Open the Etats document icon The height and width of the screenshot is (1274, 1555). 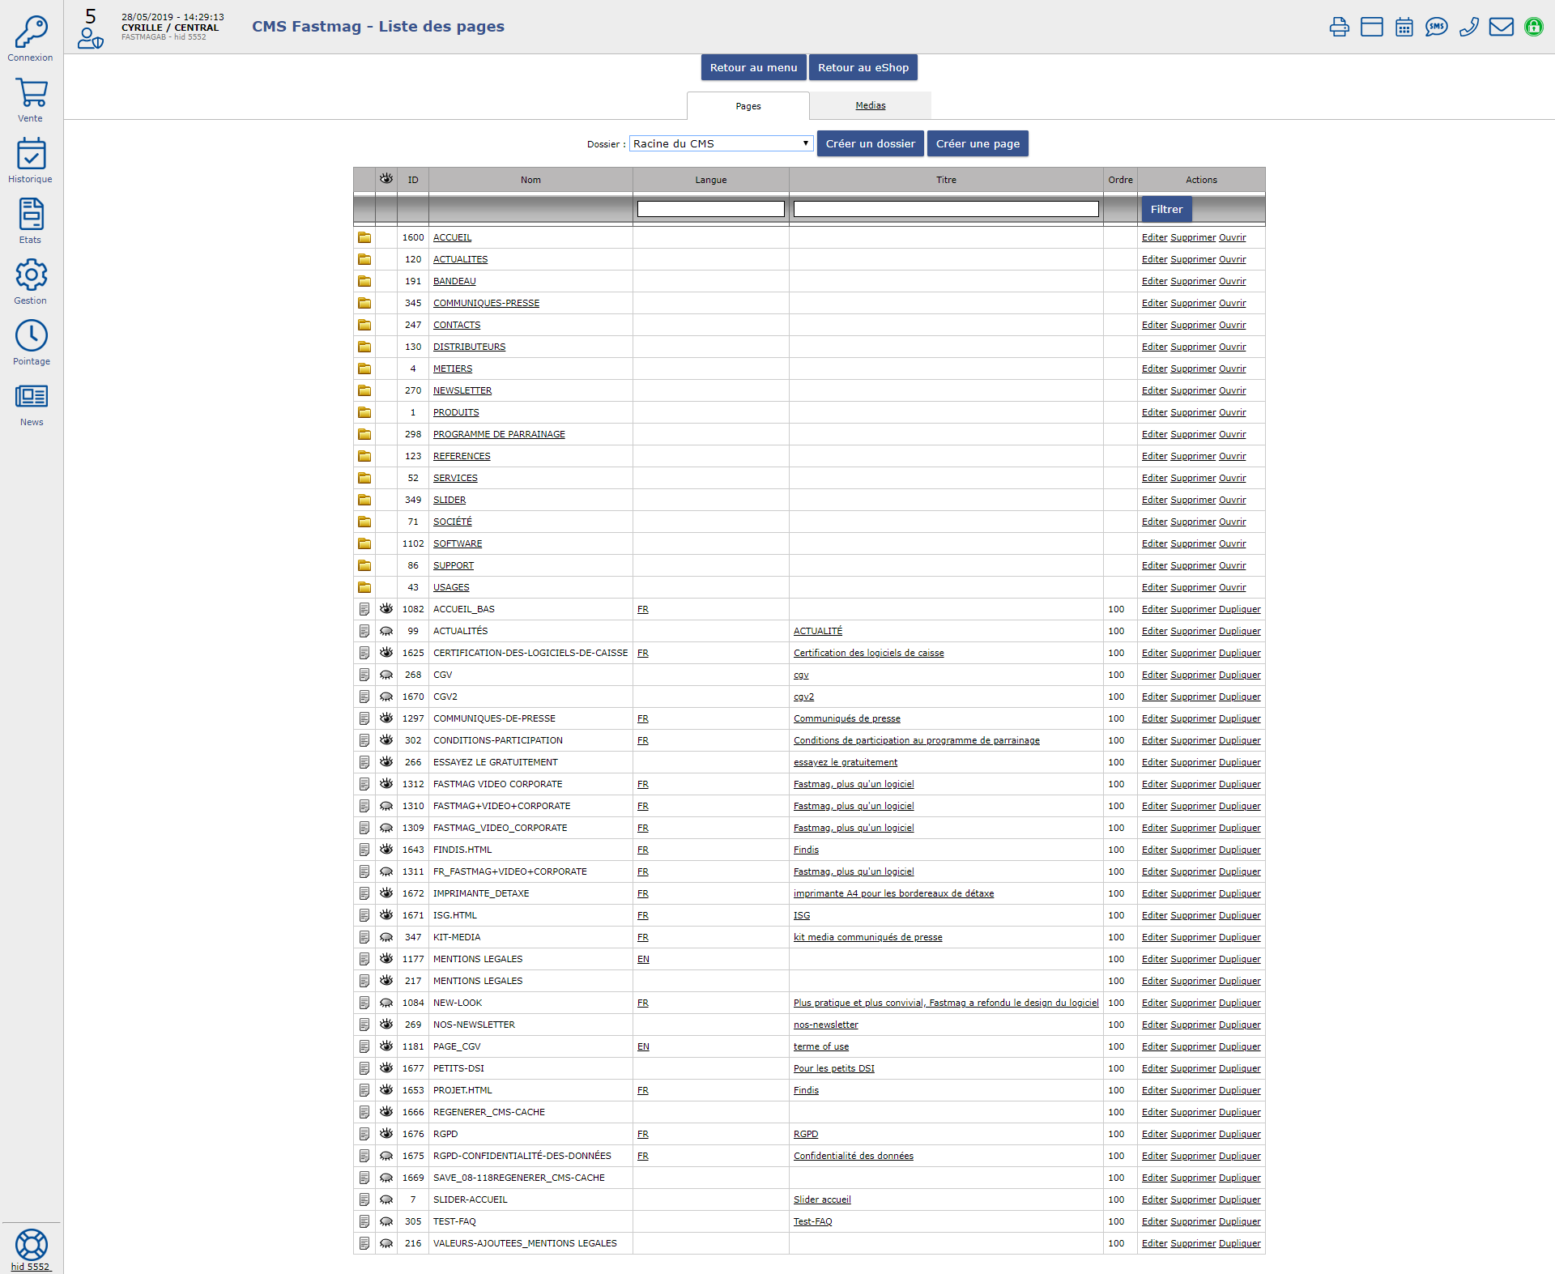pyautogui.click(x=31, y=214)
